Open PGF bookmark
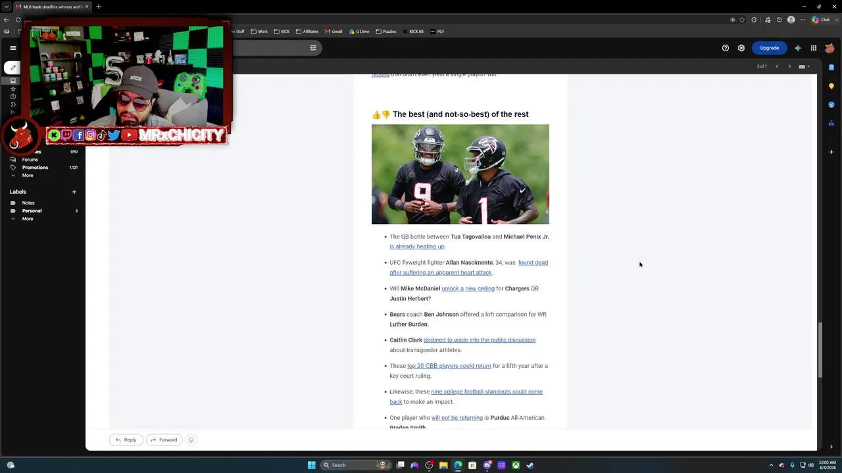 click(x=437, y=32)
